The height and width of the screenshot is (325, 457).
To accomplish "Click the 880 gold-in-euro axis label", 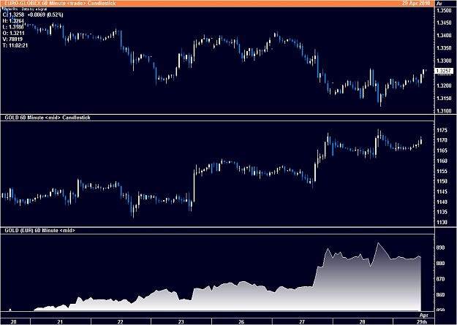I will pyautogui.click(x=441, y=263).
